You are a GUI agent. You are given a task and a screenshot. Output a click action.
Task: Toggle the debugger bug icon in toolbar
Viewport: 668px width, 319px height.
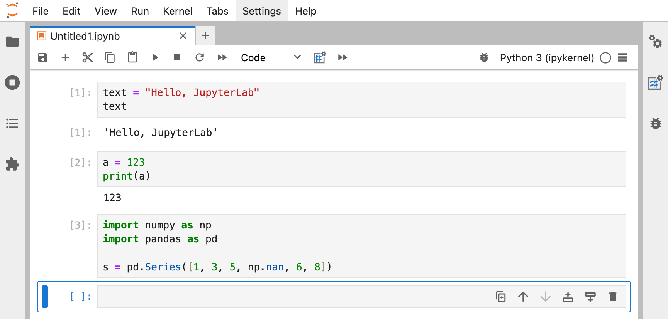tap(484, 58)
